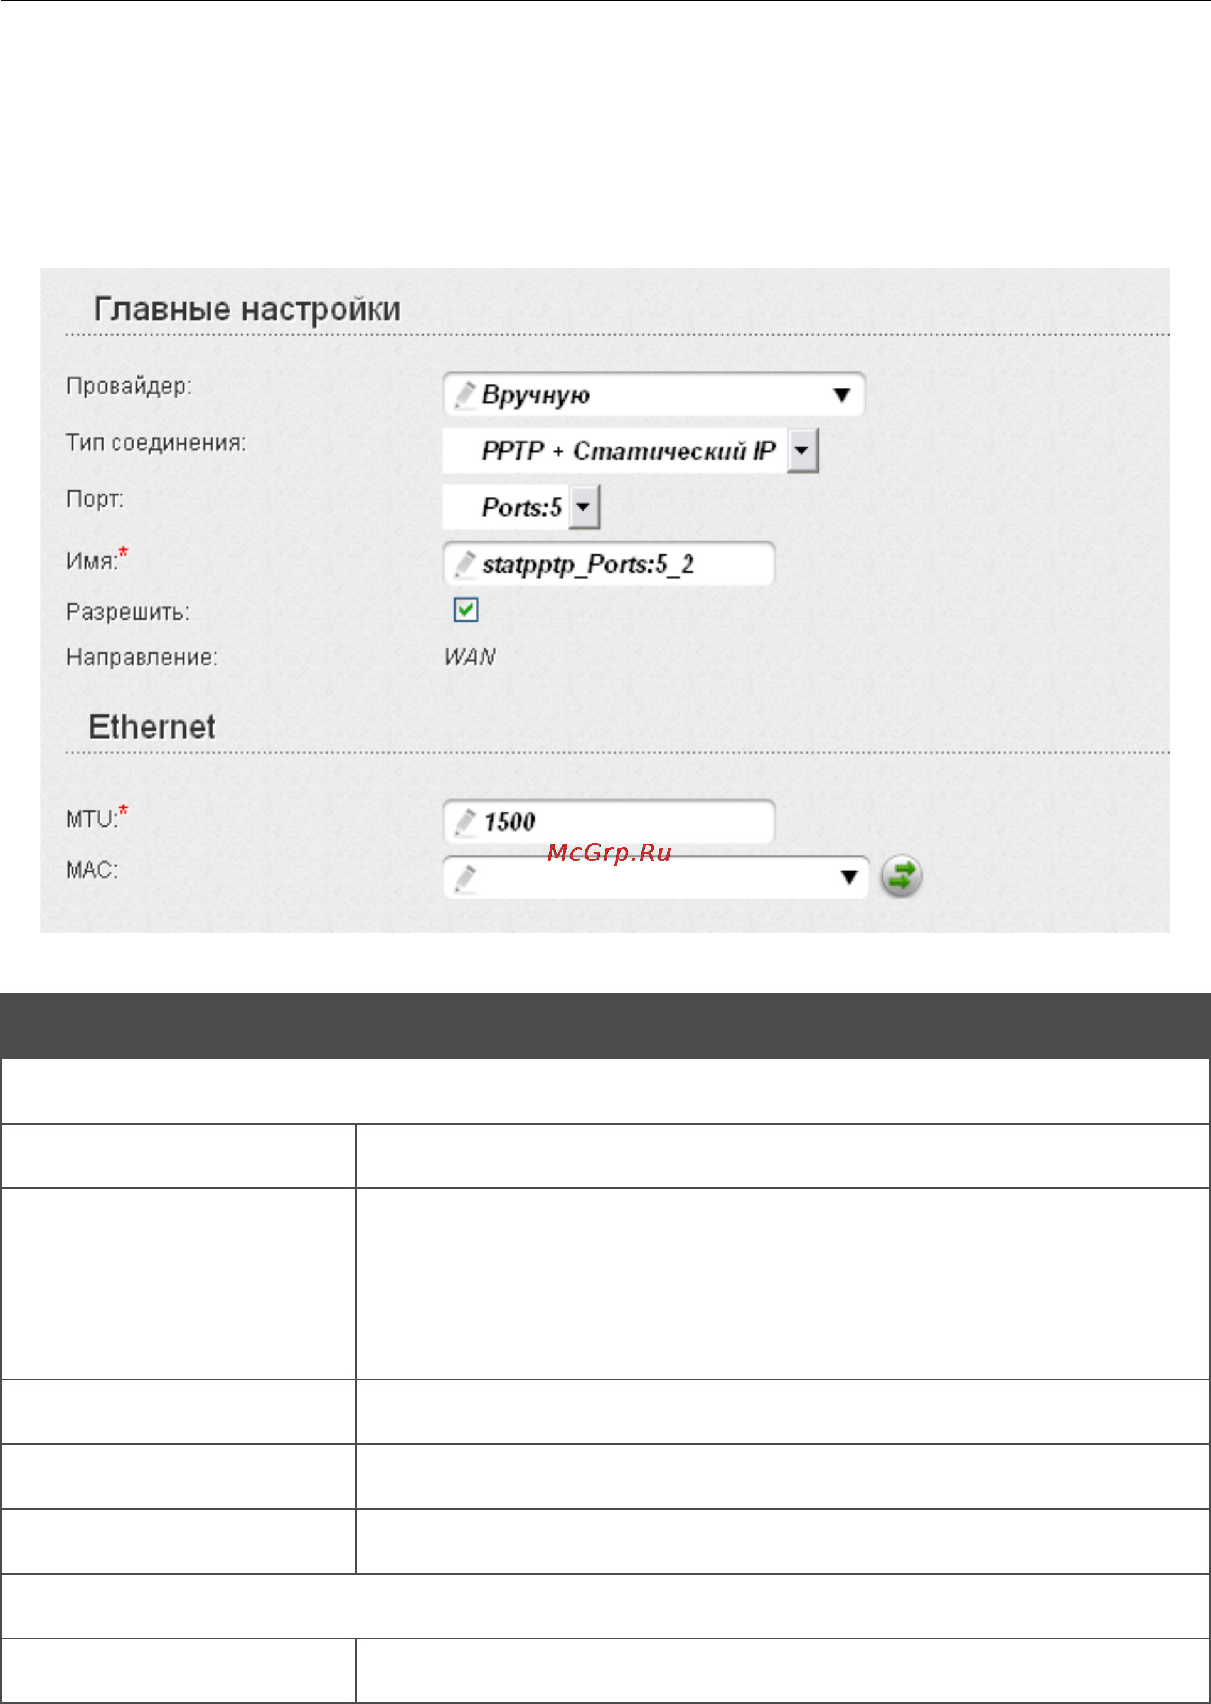This screenshot has width=1211, height=1704.
Task: Click the Тип соединения label
Action: click(x=156, y=443)
